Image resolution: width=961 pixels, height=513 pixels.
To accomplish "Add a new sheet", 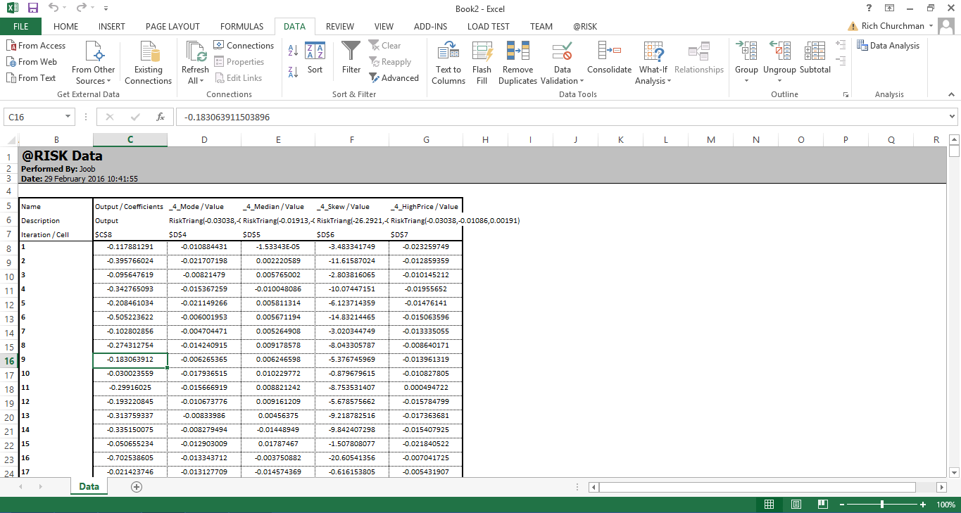I will pyautogui.click(x=137, y=486).
